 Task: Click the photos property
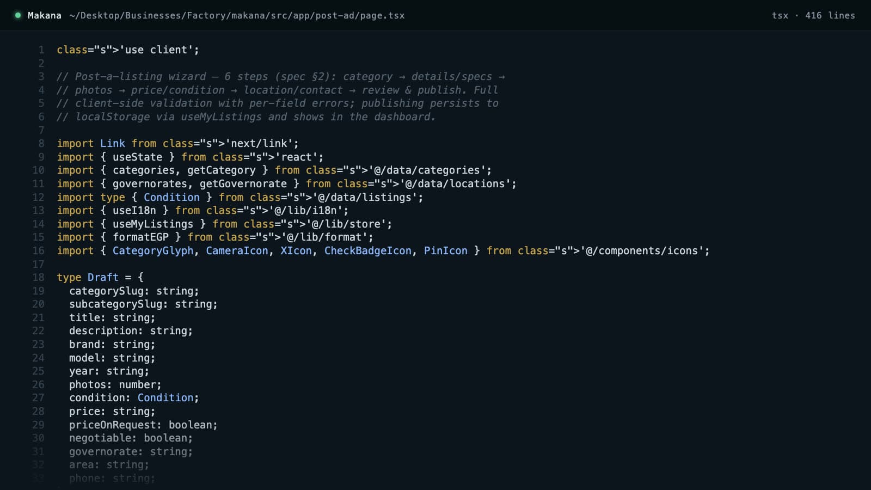(x=88, y=384)
